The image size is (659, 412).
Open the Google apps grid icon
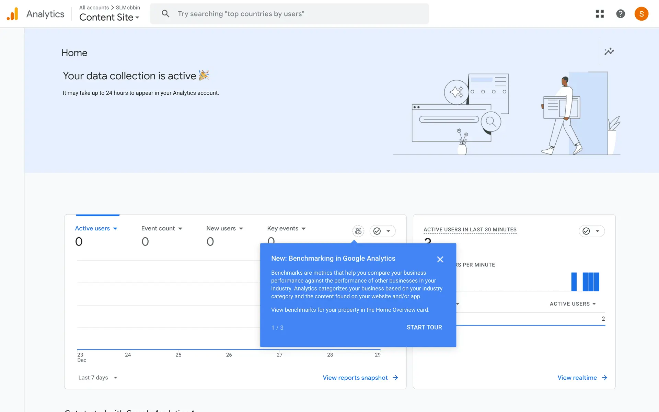tap(600, 14)
